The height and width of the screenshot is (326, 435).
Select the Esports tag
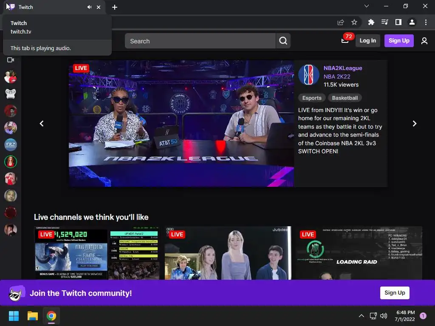pos(312,98)
